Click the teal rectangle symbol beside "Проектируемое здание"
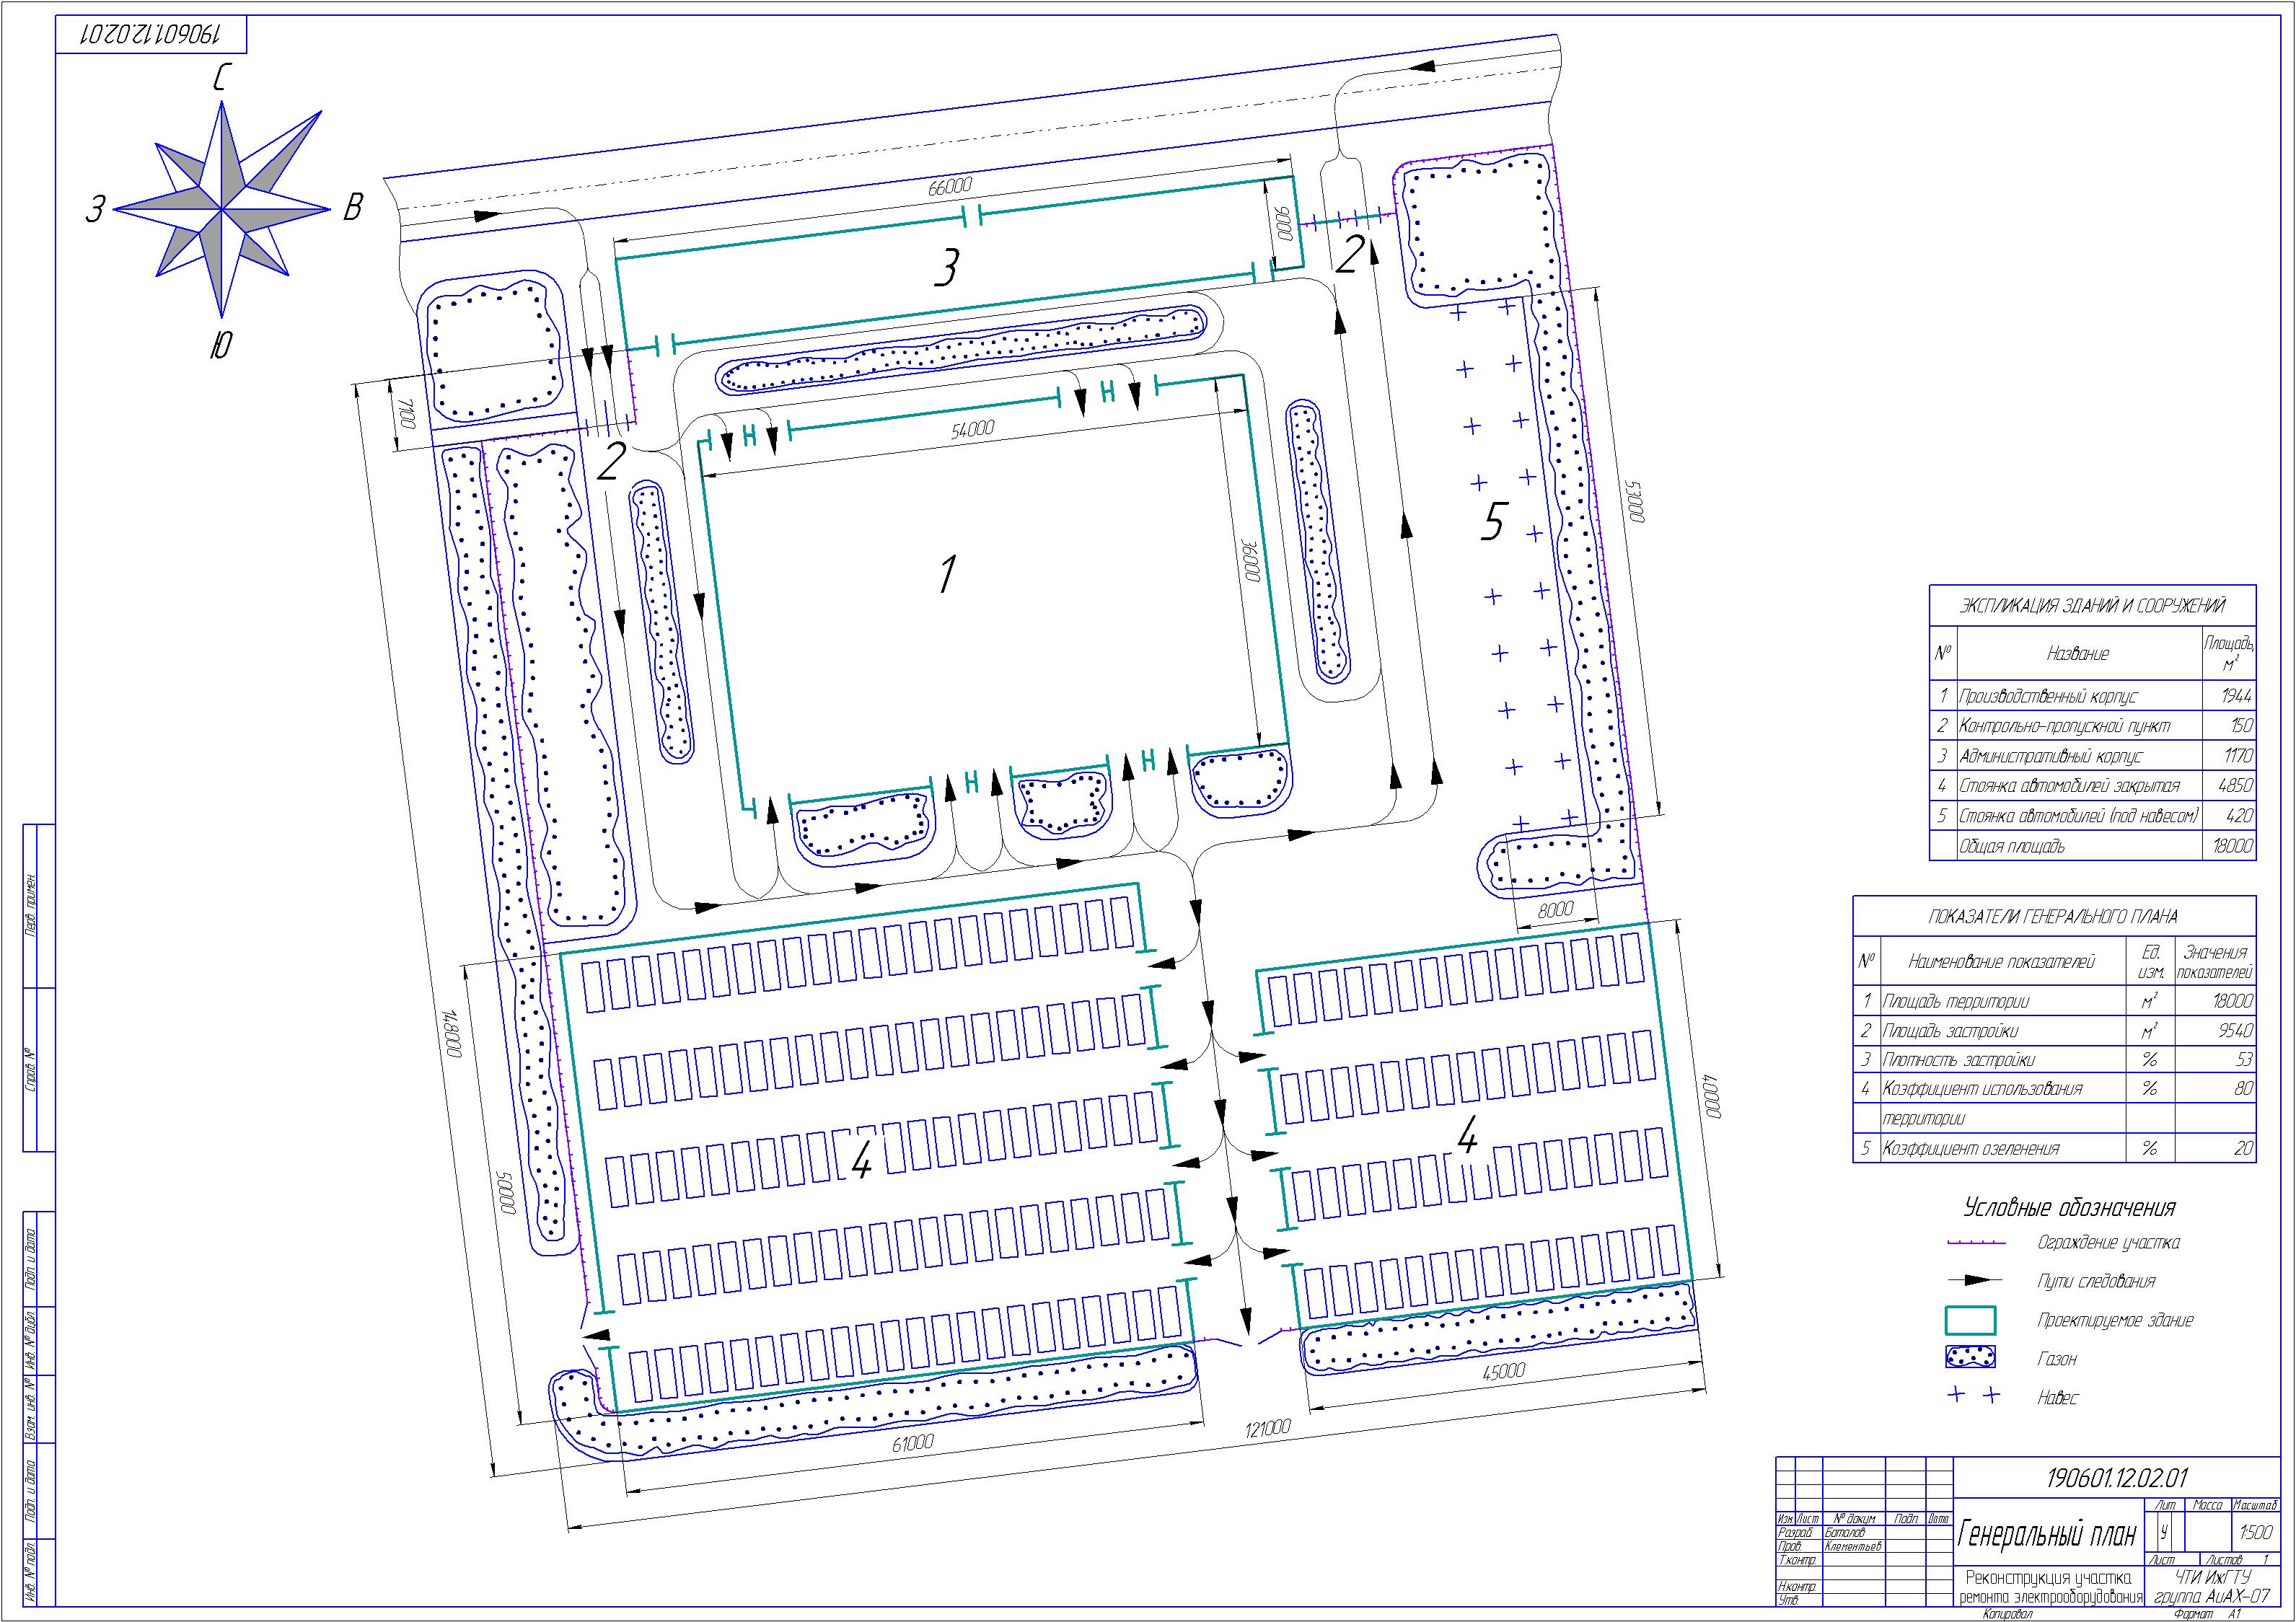This screenshot has height=1622, width=2296. (1970, 1320)
